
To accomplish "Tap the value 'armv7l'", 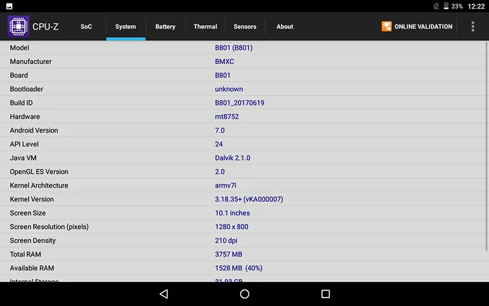I will pos(226,185).
